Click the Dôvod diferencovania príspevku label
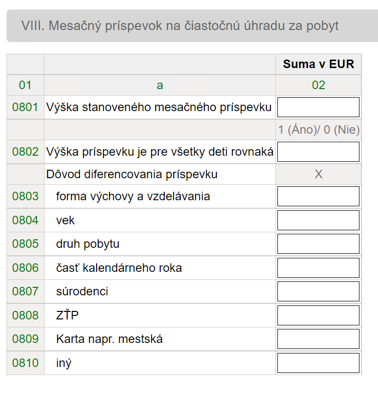378x394 pixels. (x=132, y=174)
